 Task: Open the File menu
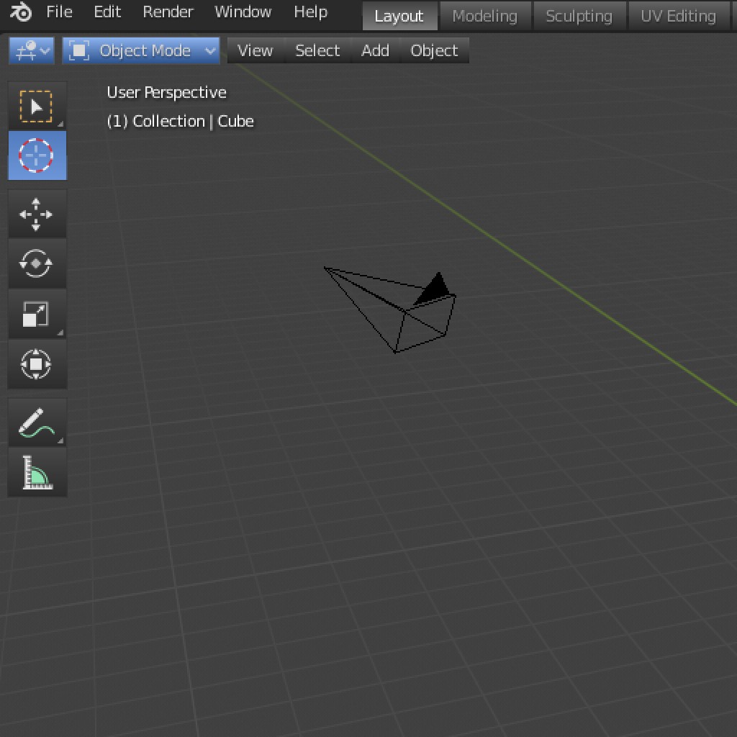[59, 12]
